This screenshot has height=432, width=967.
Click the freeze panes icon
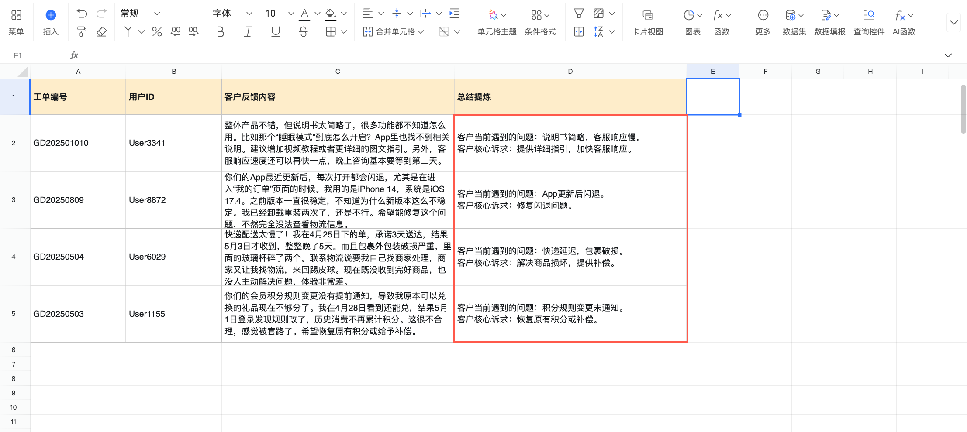[579, 31]
